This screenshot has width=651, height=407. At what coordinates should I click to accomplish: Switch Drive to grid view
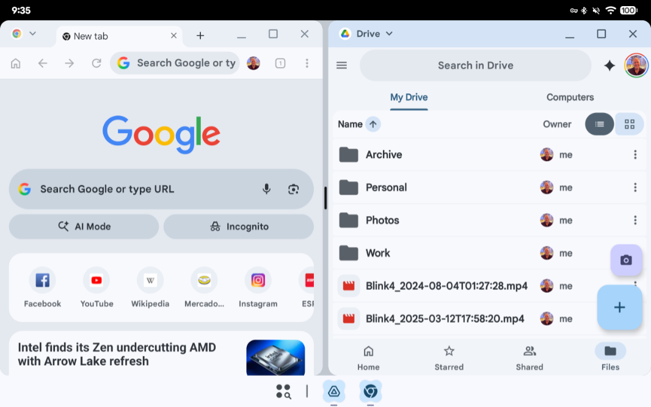(630, 124)
